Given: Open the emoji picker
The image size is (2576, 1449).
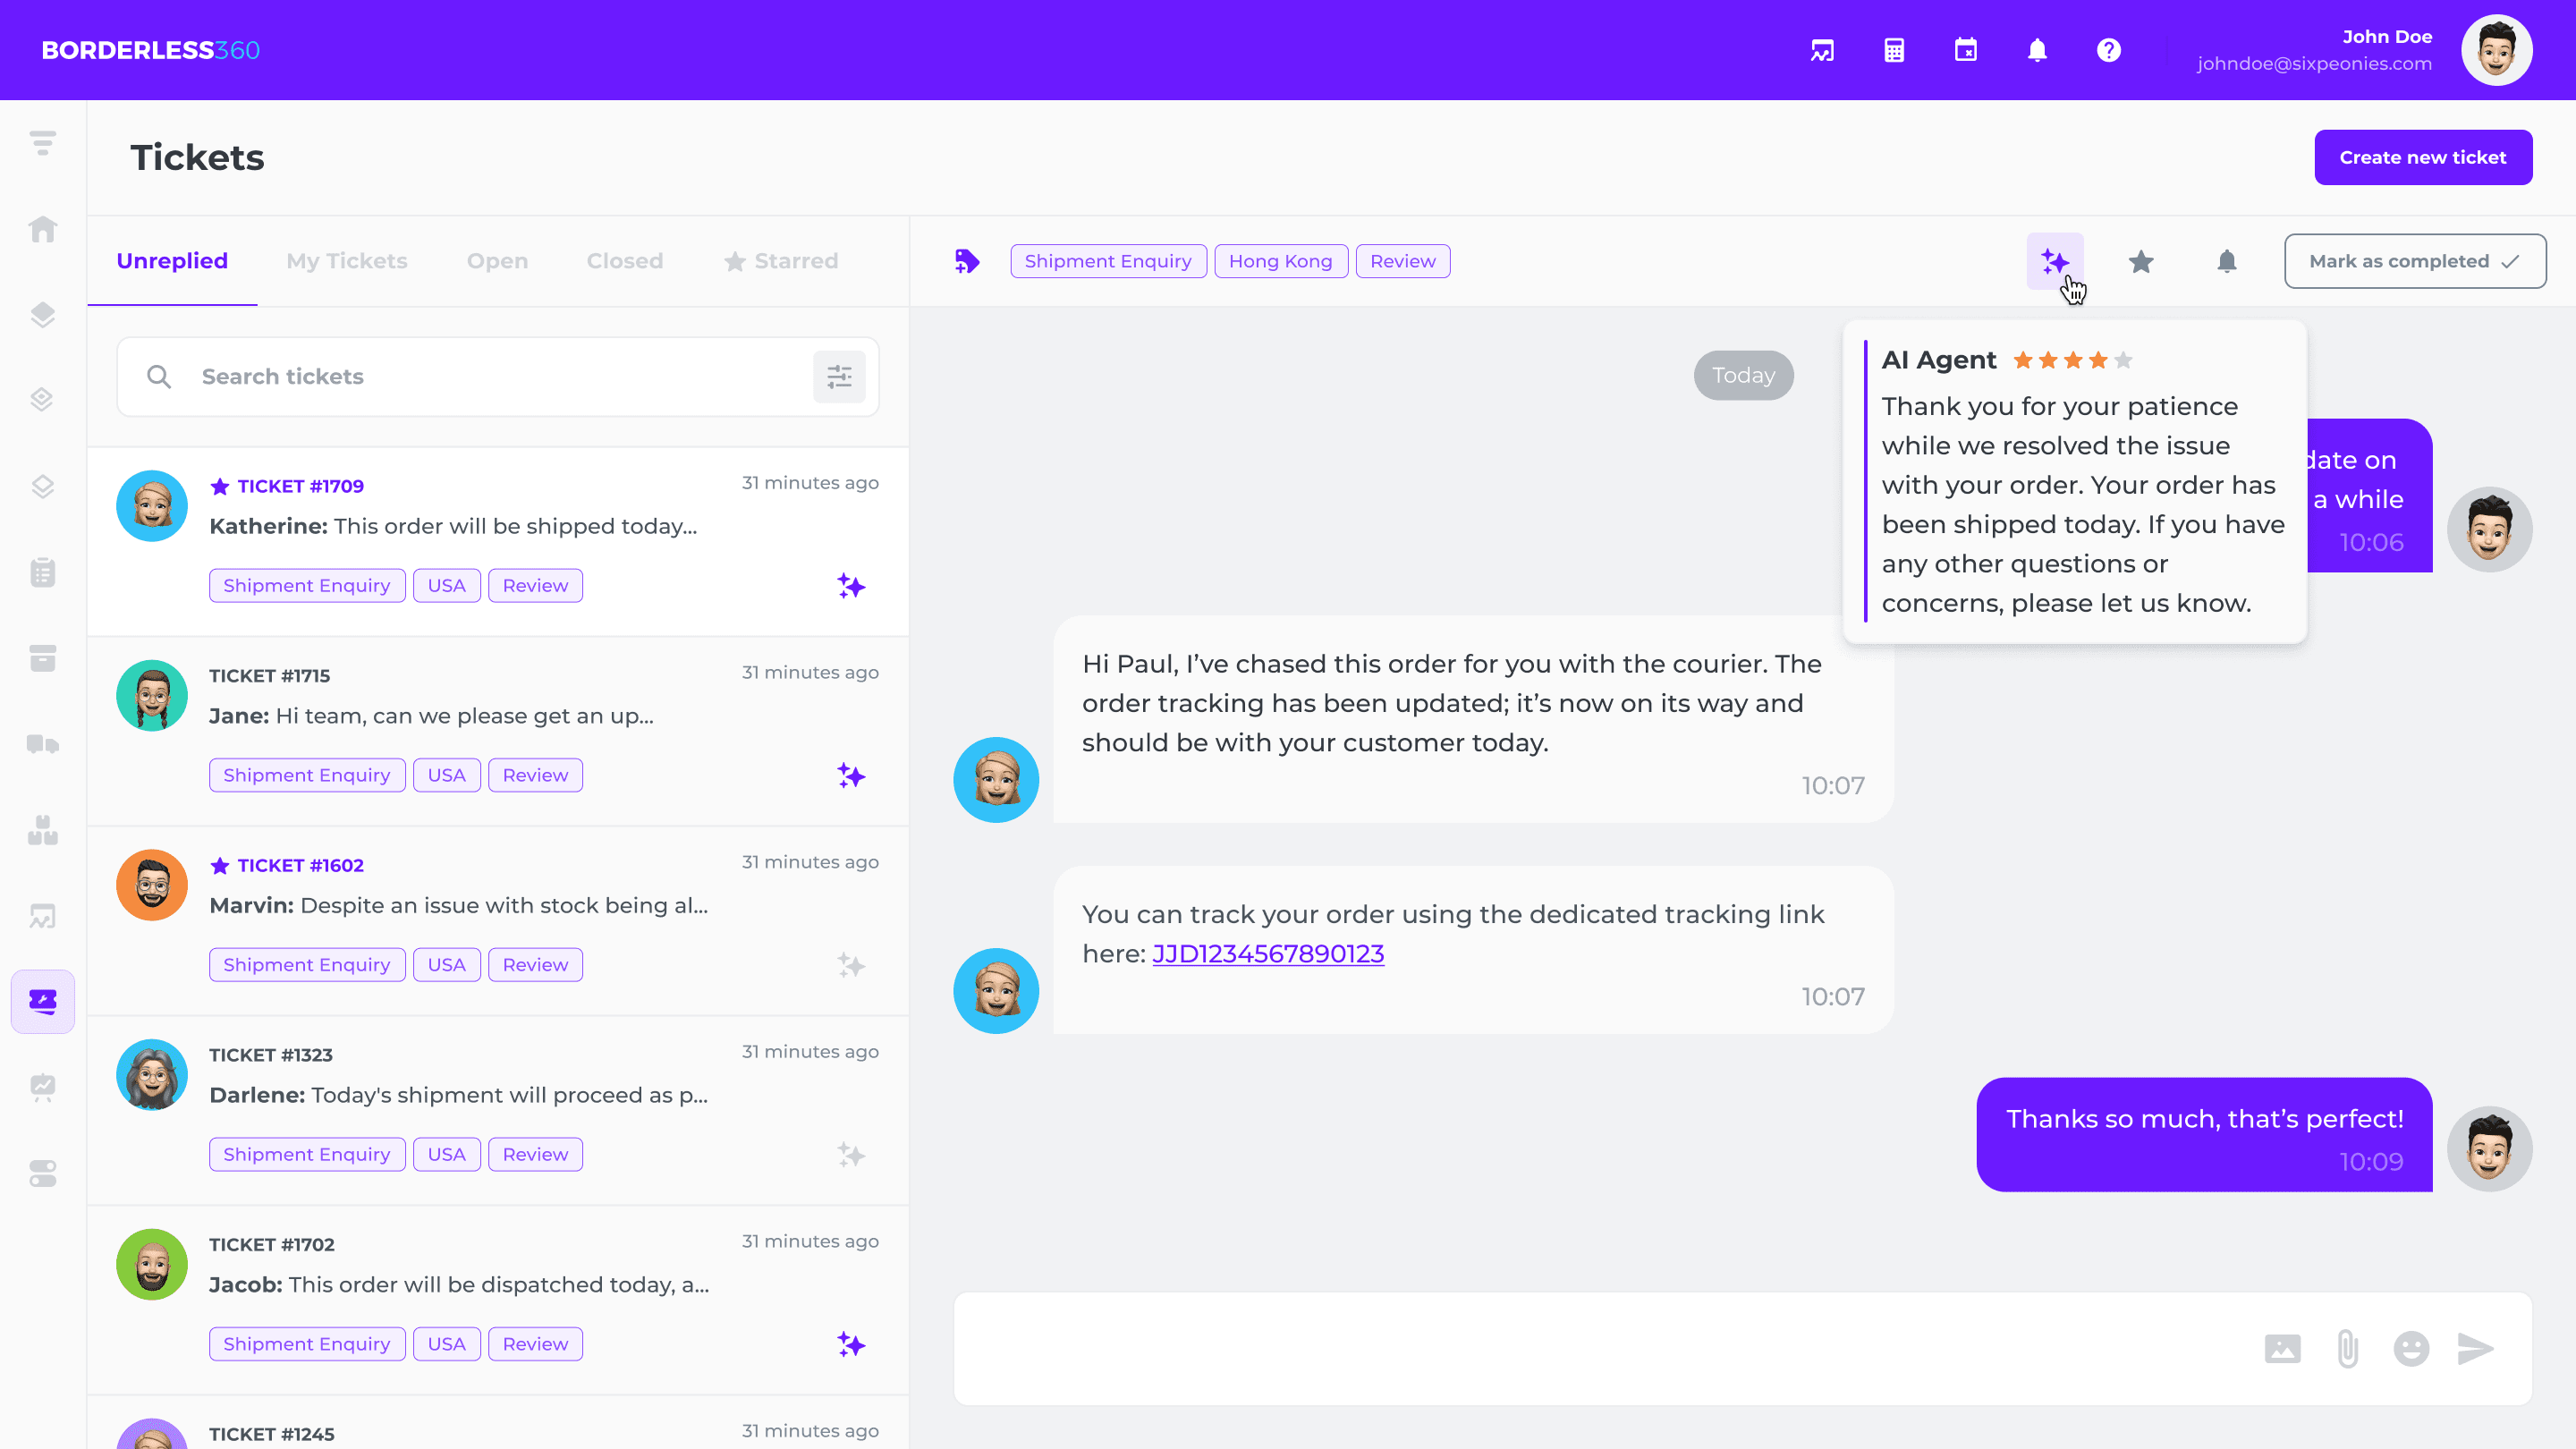Looking at the screenshot, I should (2411, 1348).
